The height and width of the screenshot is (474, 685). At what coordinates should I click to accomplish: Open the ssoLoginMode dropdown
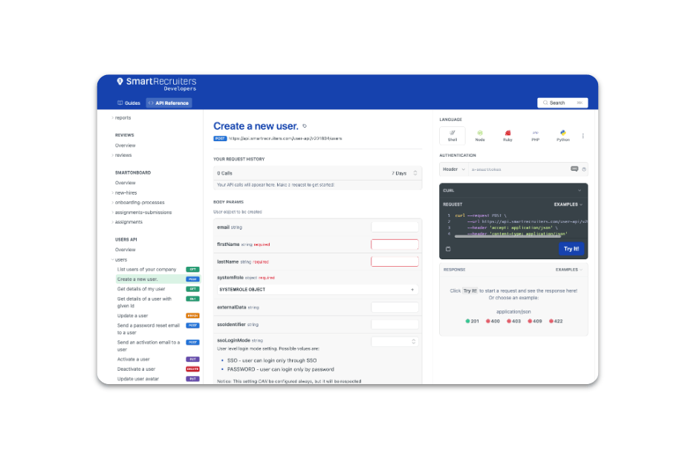(395, 341)
